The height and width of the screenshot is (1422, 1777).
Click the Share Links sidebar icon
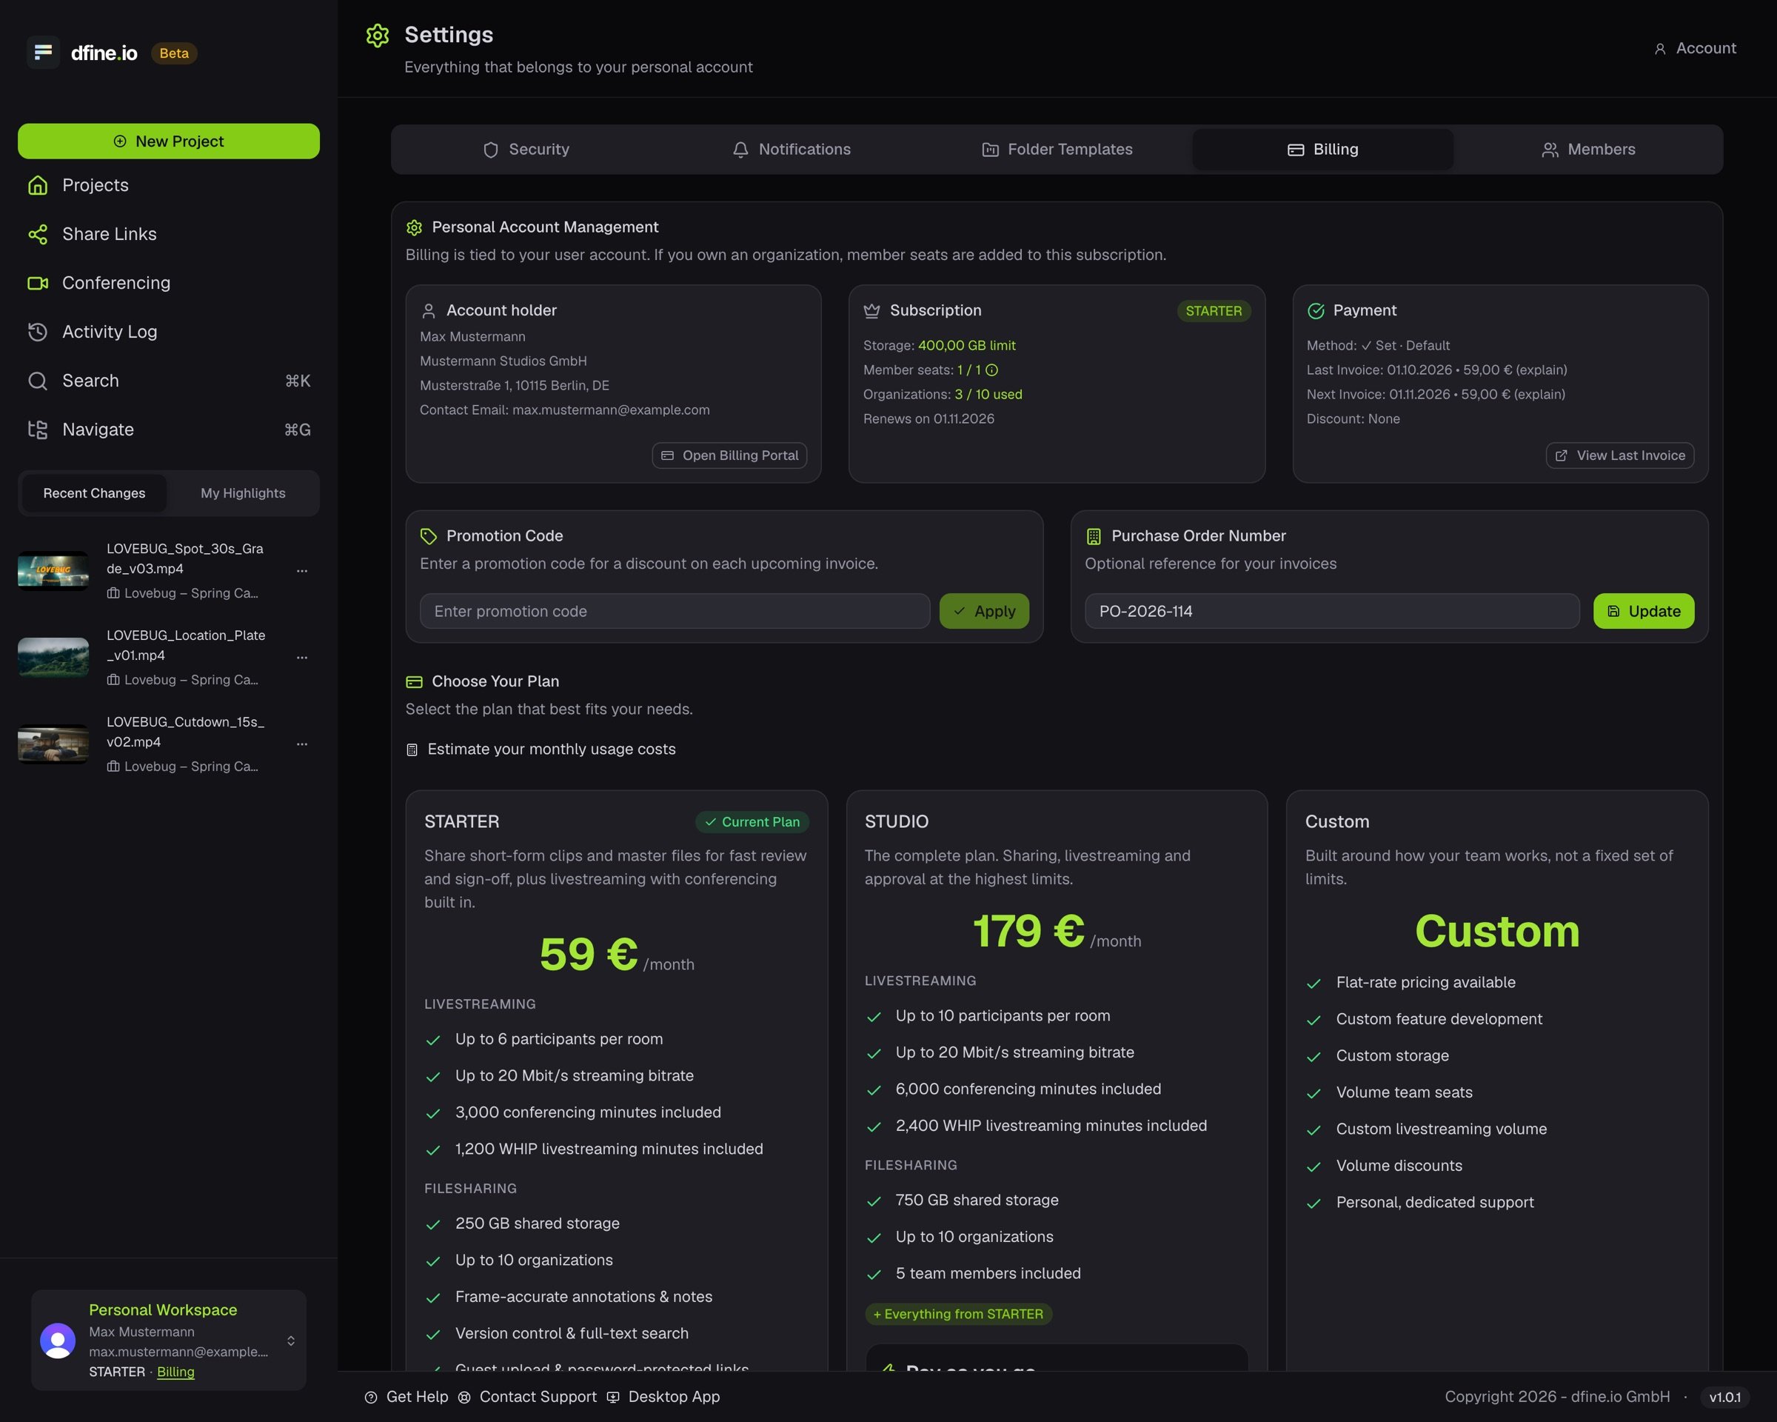point(38,234)
